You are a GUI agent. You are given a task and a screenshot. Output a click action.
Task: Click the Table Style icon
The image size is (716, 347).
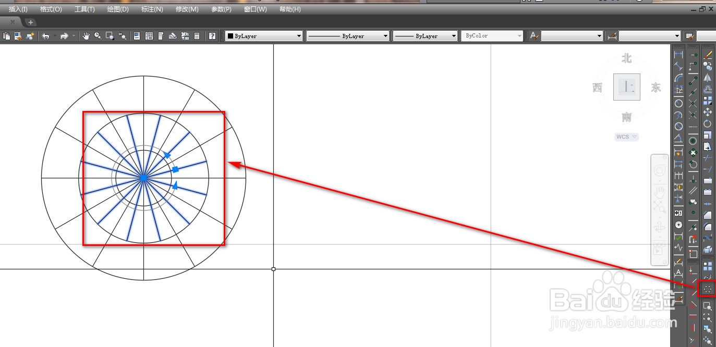(x=690, y=36)
